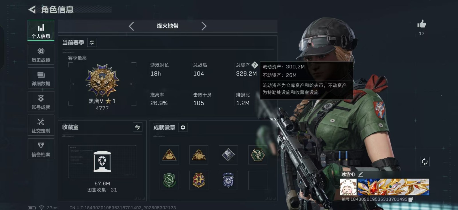Give a thumbs-up like to this profile

pyautogui.click(x=421, y=24)
